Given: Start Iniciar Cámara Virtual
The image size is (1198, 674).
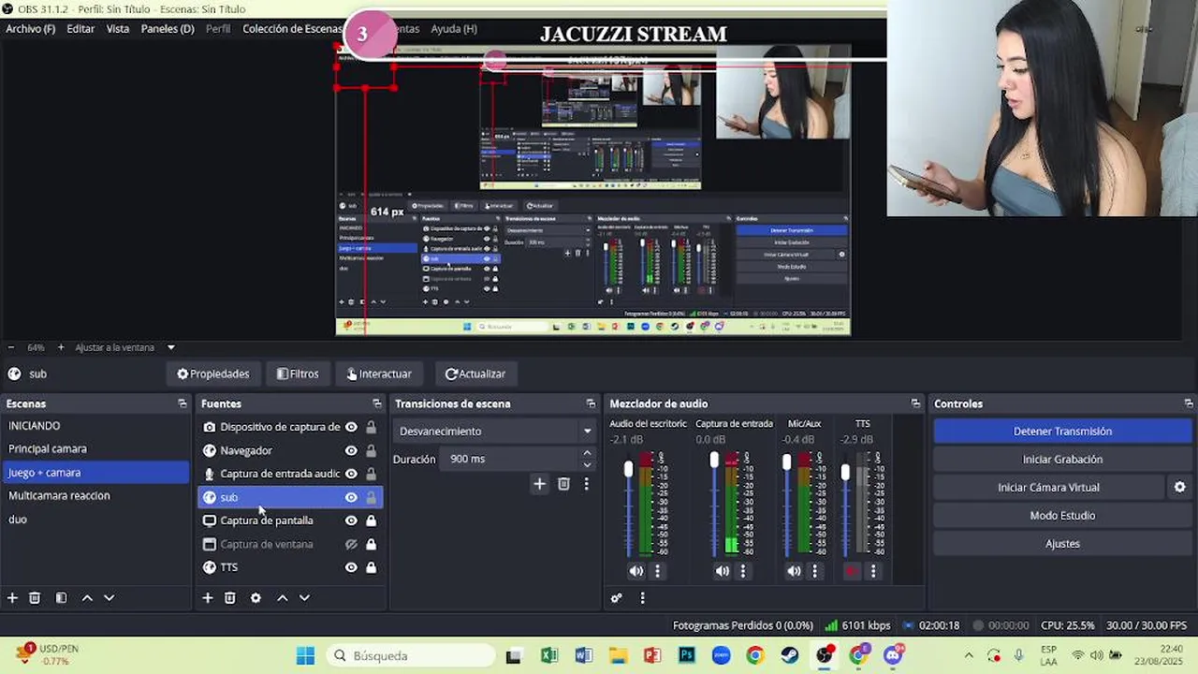Looking at the screenshot, I should 1048,488.
